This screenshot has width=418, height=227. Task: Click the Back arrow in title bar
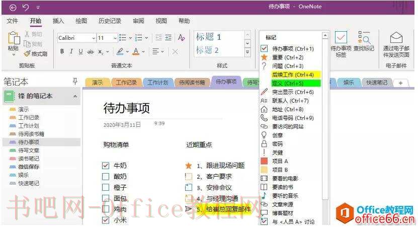pos(13,8)
